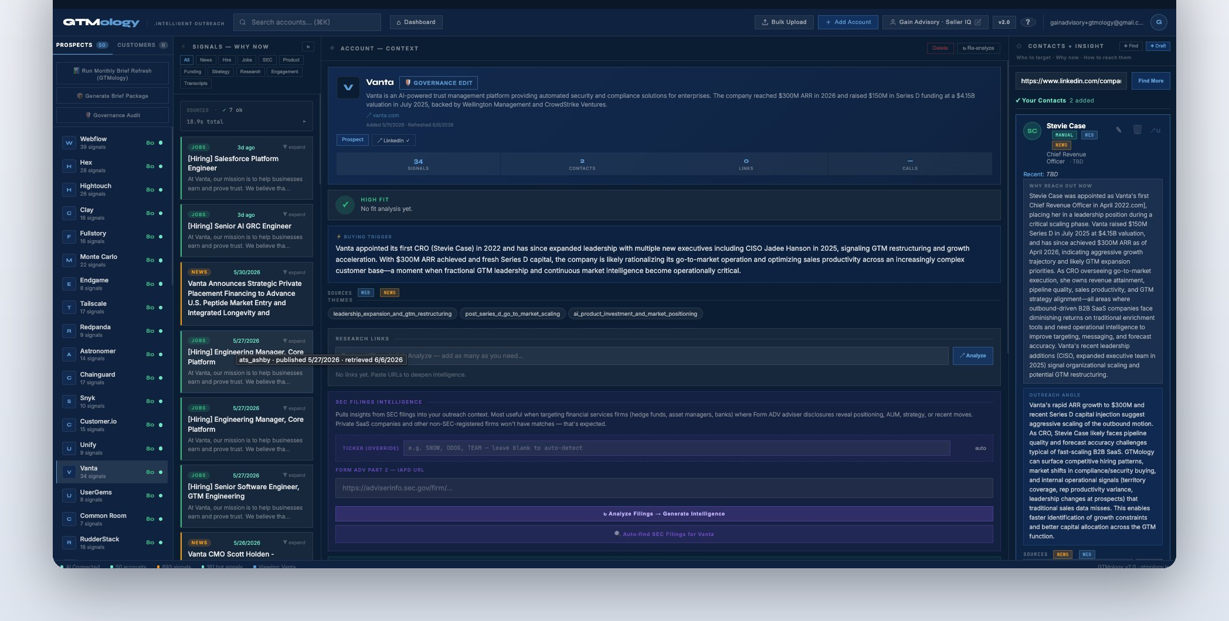The height and width of the screenshot is (621, 1229).
Task: Click the Bulk Upload button
Action: click(x=784, y=22)
